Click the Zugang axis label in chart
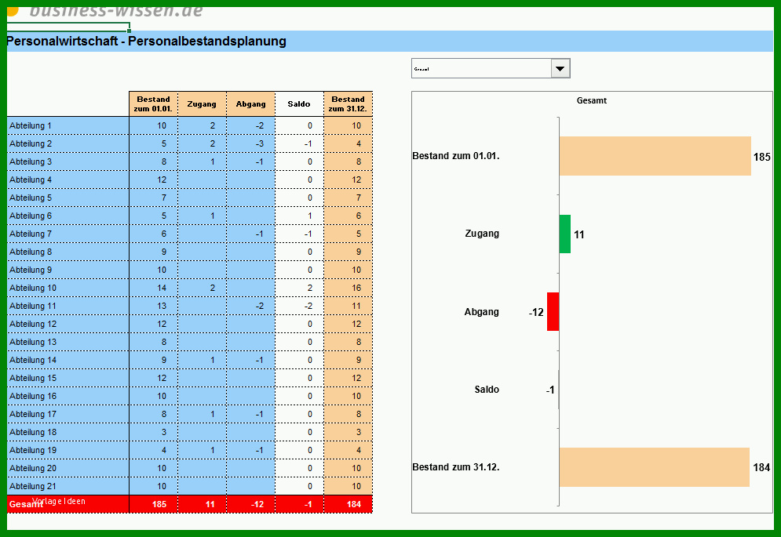The height and width of the screenshot is (537, 781). tap(482, 234)
